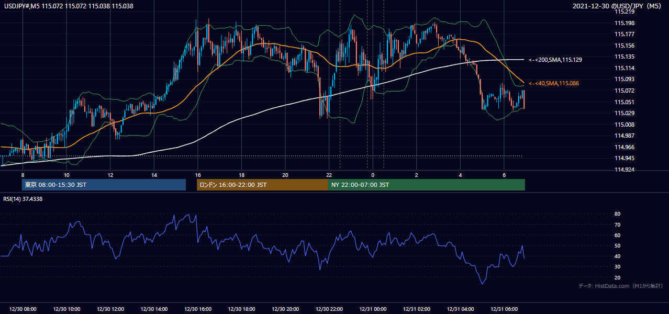
Task: Click hour '18' tick under the price chart
Action: [241, 175]
